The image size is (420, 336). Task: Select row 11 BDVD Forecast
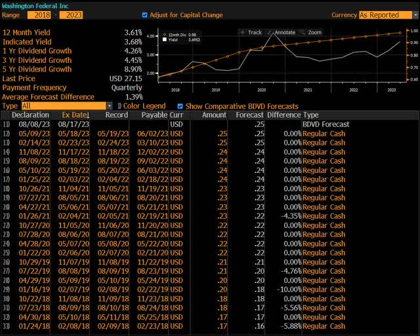pyautogui.click(x=210, y=124)
